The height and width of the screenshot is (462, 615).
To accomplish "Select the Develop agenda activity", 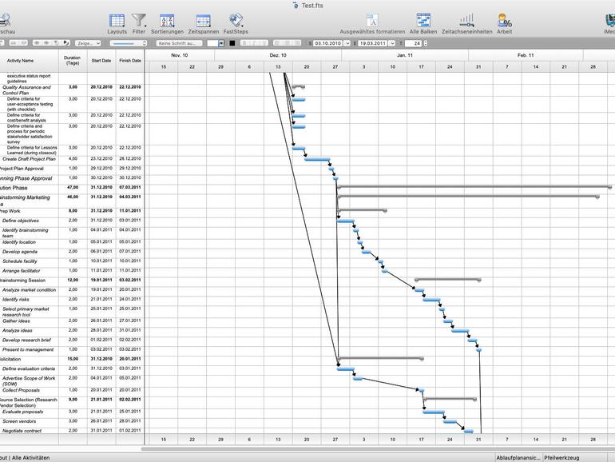I will click(20, 252).
